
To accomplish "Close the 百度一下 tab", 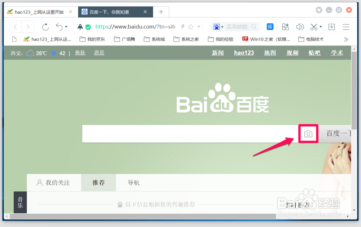I will coord(145,12).
